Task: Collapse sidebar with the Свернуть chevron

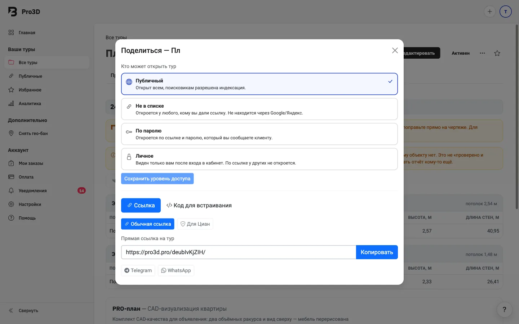Action: (x=11, y=310)
